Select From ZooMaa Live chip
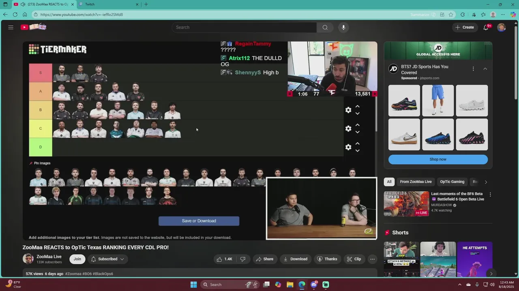519x291 pixels. (416, 182)
